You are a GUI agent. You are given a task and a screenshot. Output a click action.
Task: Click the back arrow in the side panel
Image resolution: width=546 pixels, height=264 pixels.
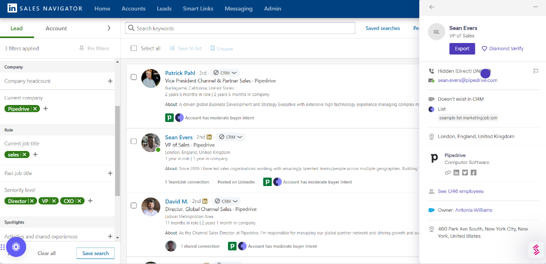click(432, 7)
